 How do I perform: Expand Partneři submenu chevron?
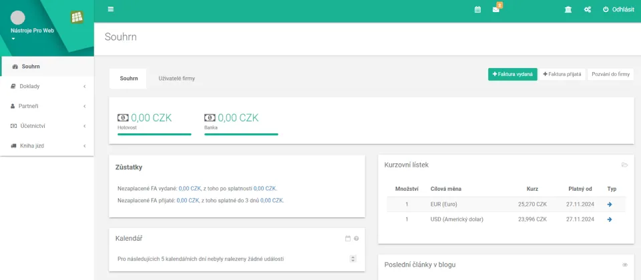pyautogui.click(x=84, y=107)
